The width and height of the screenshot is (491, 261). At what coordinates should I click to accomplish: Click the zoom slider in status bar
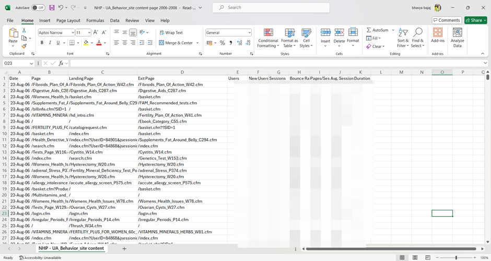[x=456, y=257]
